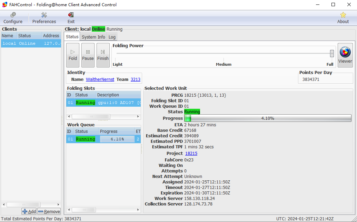Click the Running status in Selected Work Unit
357x222 pixels.
point(192,112)
